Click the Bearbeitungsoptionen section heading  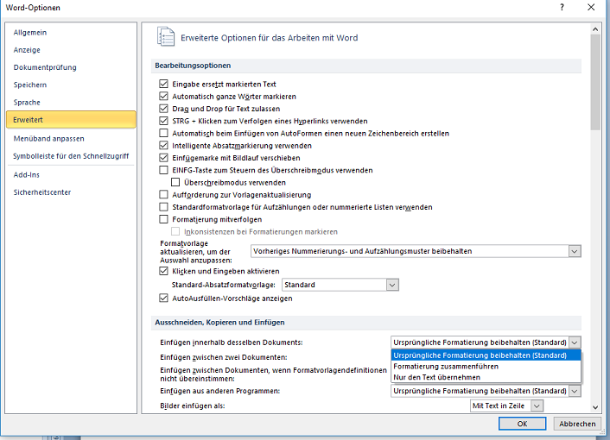pyautogui.click(x=193, y=66)
